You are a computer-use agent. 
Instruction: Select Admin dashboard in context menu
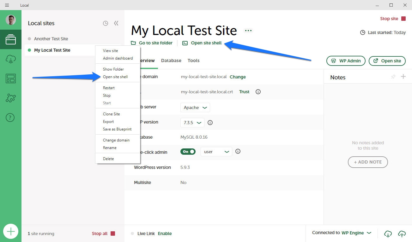[x=118, y=58]
